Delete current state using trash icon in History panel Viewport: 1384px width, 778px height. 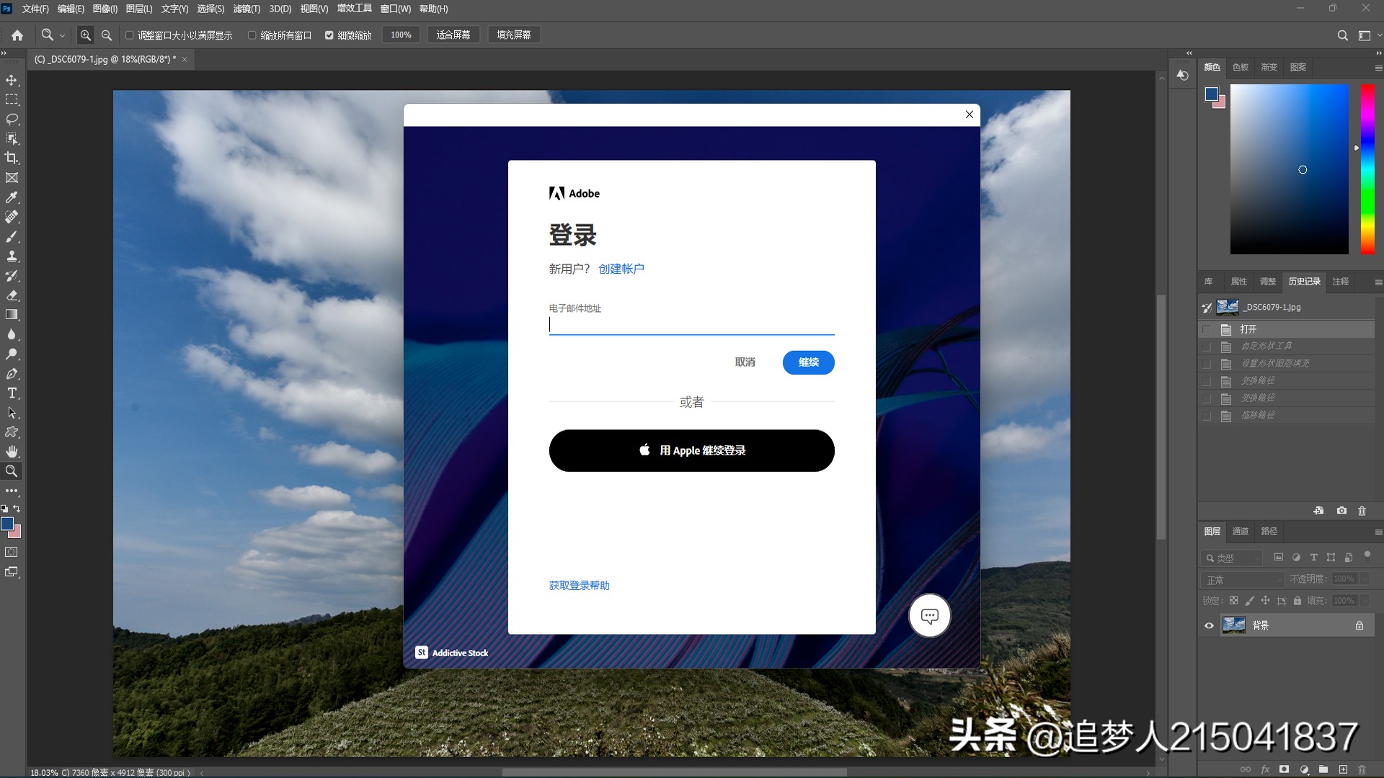1362,511
